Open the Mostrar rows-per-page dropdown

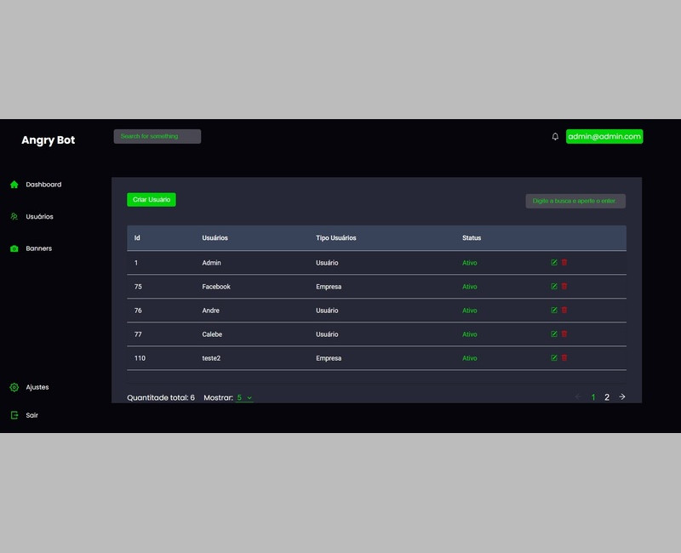[x=244, y=397]
